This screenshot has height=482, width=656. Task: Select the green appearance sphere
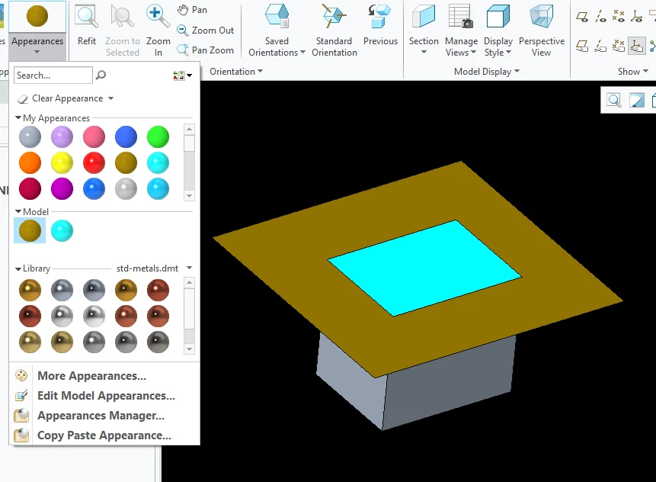(x=158, y=137)
